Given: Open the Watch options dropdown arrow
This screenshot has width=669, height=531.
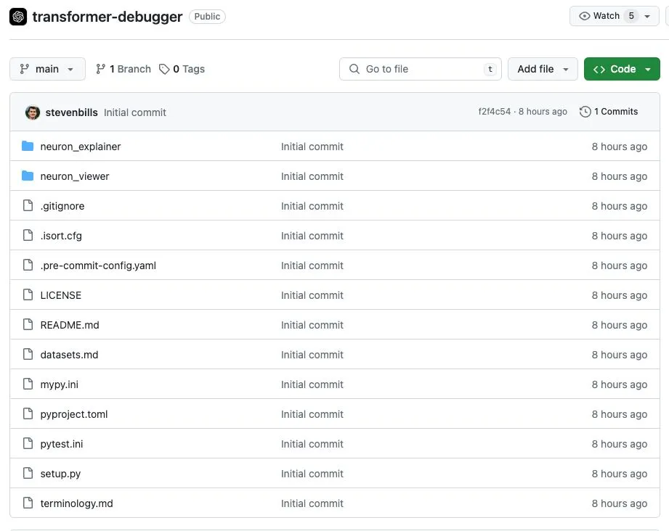Looking at the screenshot, I should pyautogui.click(x=647, y=16).
